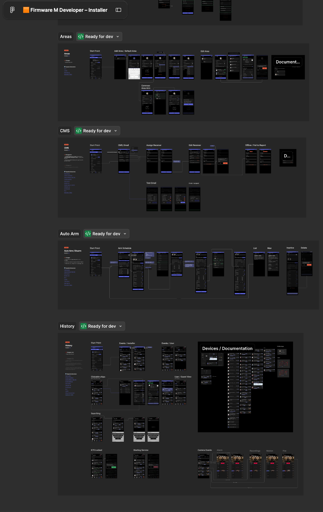This screenshot has height=512, width=323.
Task: Click the green code icon on History badge
Action: (84, 326)
